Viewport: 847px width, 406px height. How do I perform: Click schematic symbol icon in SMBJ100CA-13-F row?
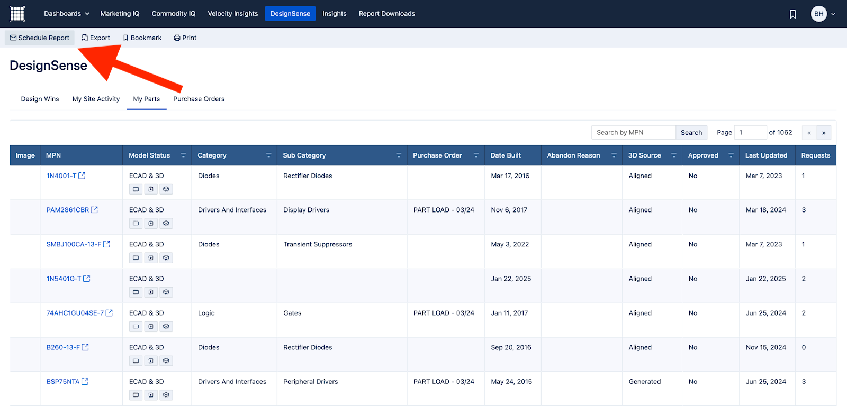click(136, 258)
